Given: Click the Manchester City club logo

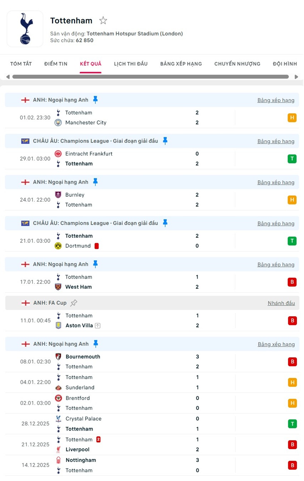Looking at the screenshot, I should [58, 122].
